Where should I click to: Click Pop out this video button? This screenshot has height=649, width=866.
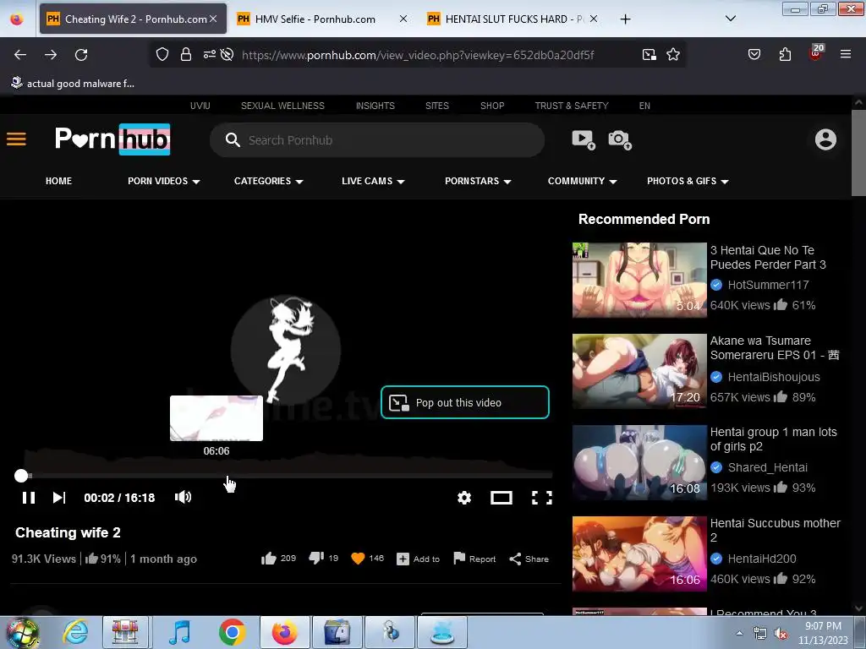click(465, 402)
